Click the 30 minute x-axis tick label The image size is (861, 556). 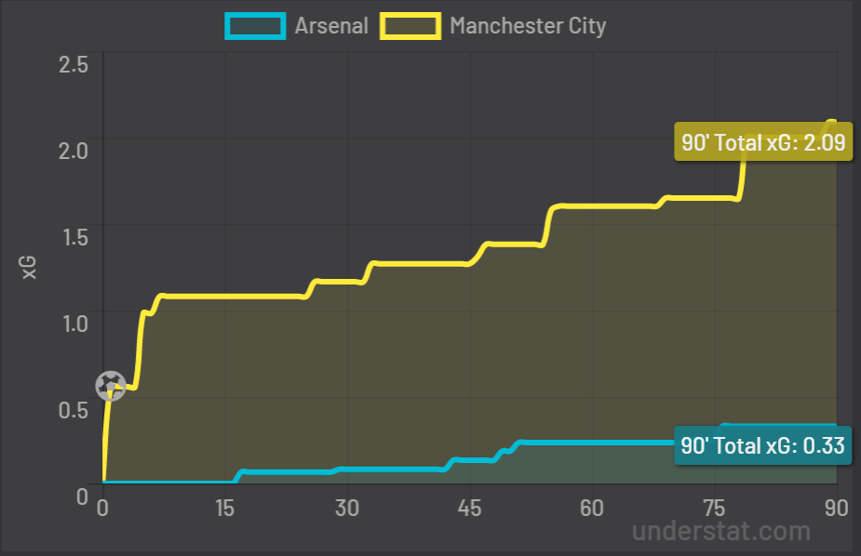click(346, 508)
